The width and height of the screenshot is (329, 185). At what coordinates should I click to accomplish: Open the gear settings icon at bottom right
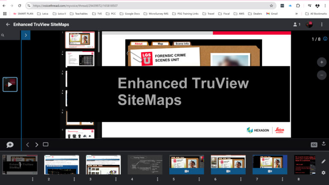tap(323, 173)
